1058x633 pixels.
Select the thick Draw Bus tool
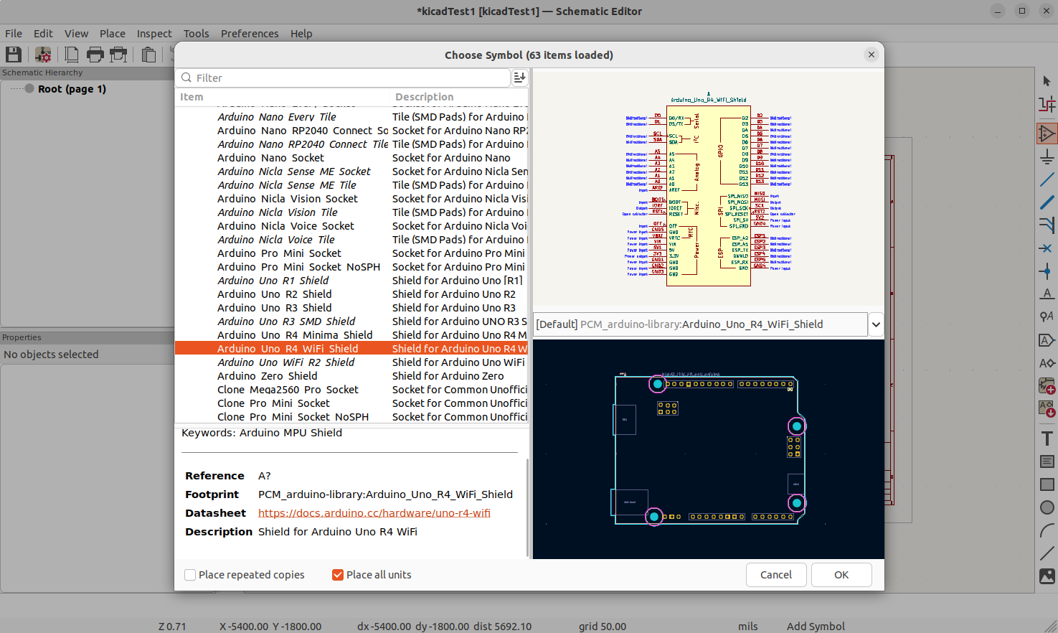(1047, 202)
